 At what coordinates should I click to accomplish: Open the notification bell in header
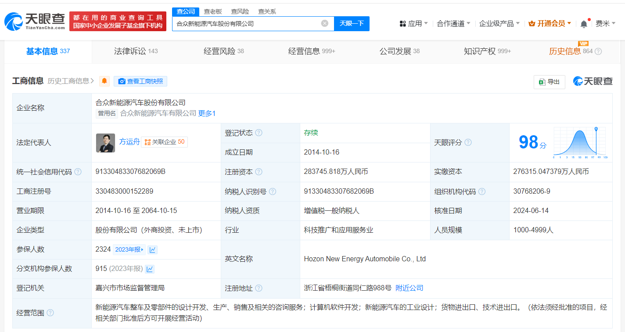click(x=584, y=24)
